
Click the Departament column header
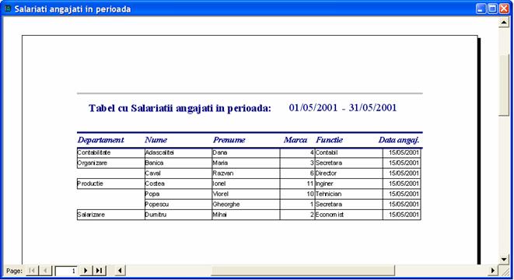point(101,140)
